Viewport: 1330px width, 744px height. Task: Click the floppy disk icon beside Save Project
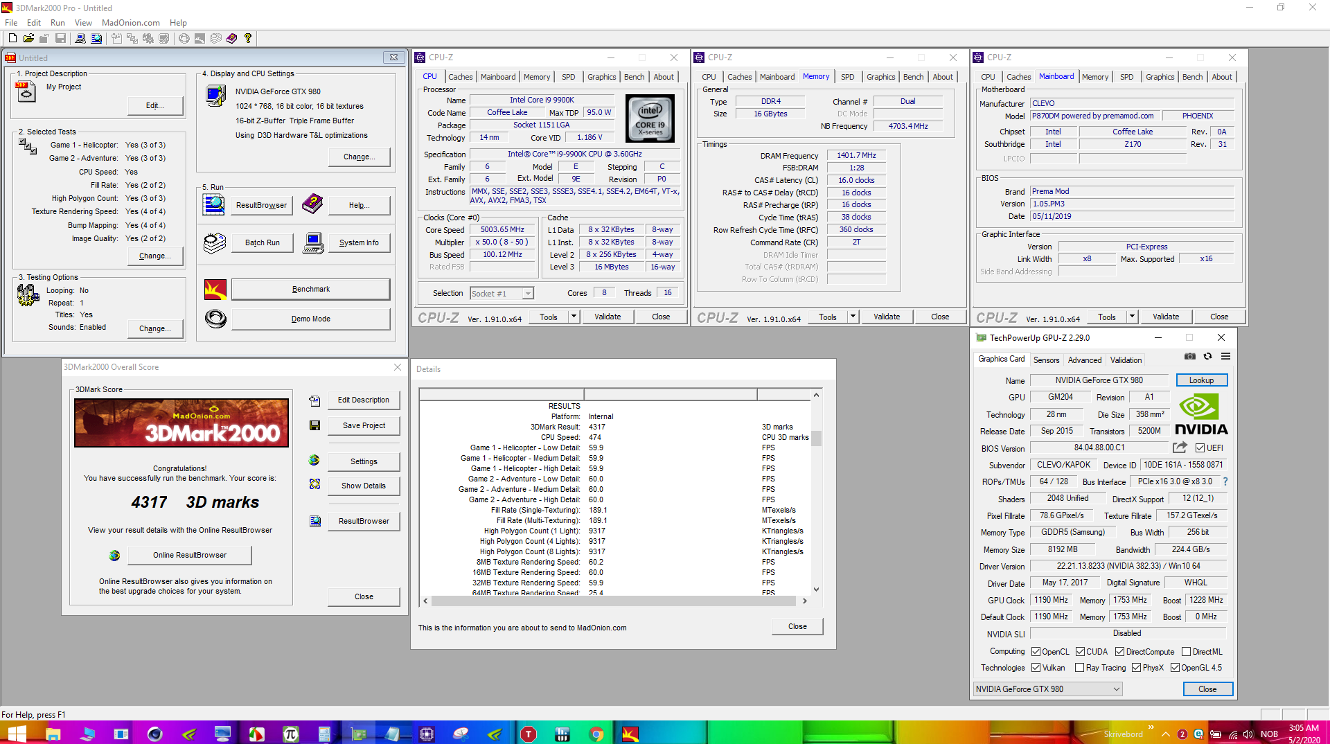tap(315, 425)
